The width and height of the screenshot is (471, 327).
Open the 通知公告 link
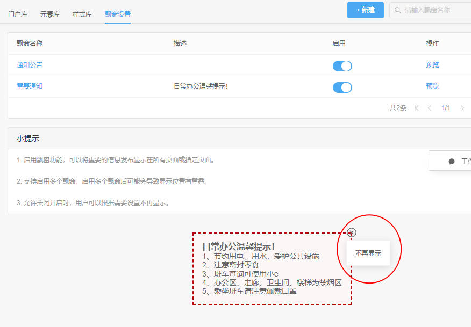30,64
